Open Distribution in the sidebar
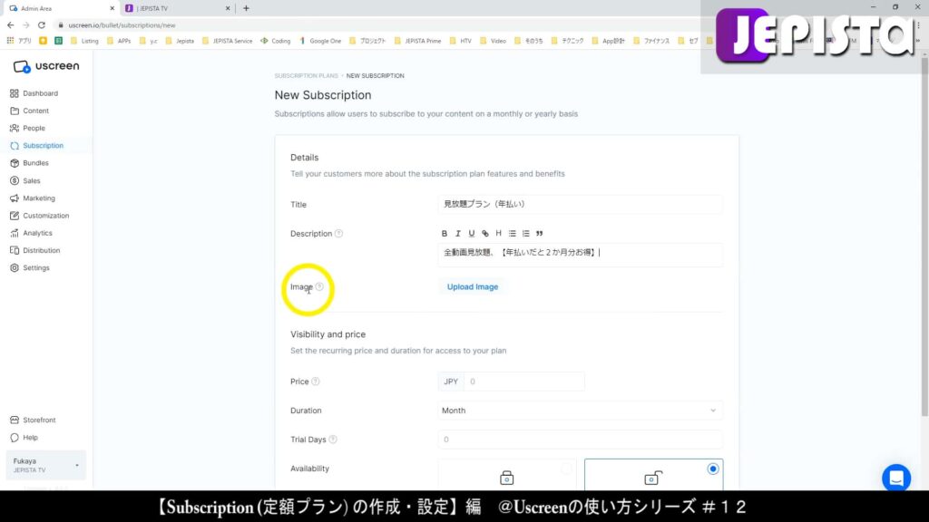Viewport: 929px width, 522px height. 35,250
